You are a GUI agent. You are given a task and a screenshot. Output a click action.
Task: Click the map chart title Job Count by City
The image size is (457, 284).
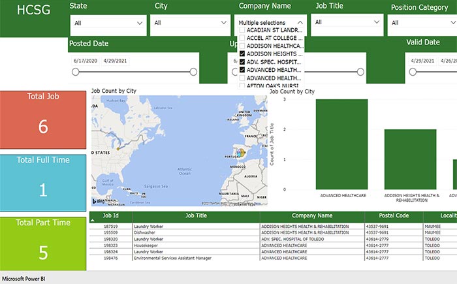point(114,91)
